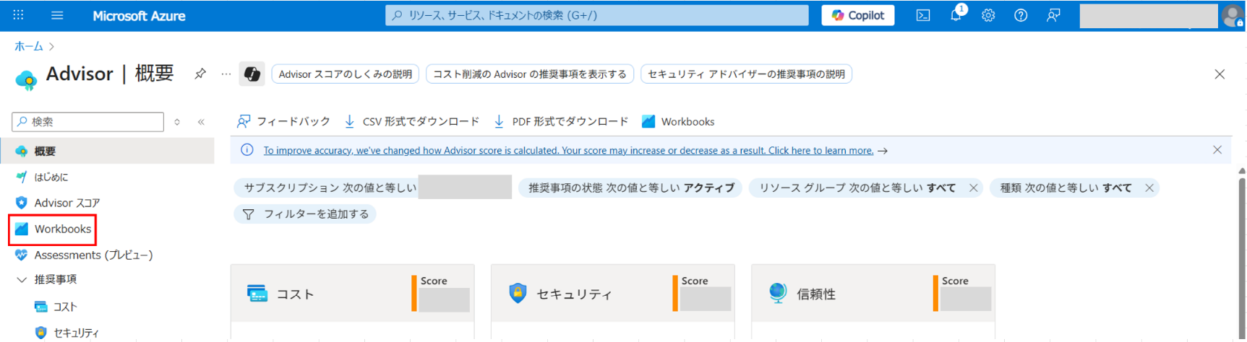
Task: Open コスト under 推奨事項
Action: coord(56,307)
